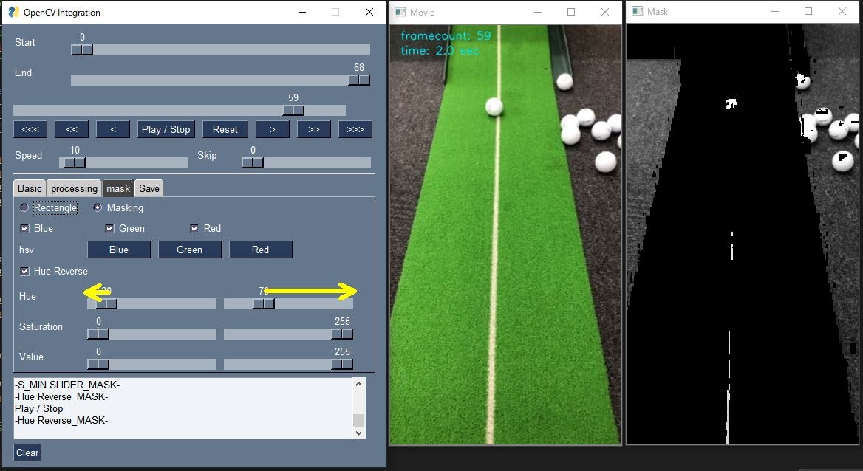This screenshot has width=863, height=471.
Task: Toggle the Red channel checkbox
Action: pos(194,228)
